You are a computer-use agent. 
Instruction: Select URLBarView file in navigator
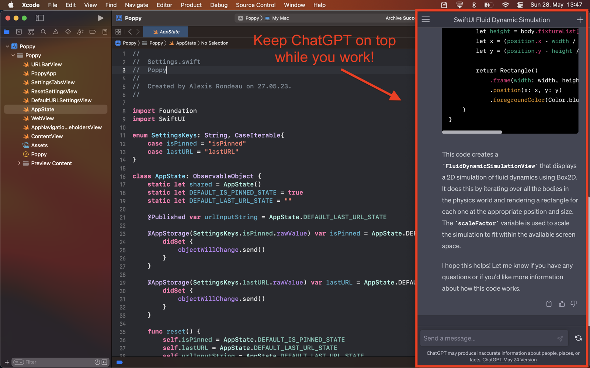point(46,64)
